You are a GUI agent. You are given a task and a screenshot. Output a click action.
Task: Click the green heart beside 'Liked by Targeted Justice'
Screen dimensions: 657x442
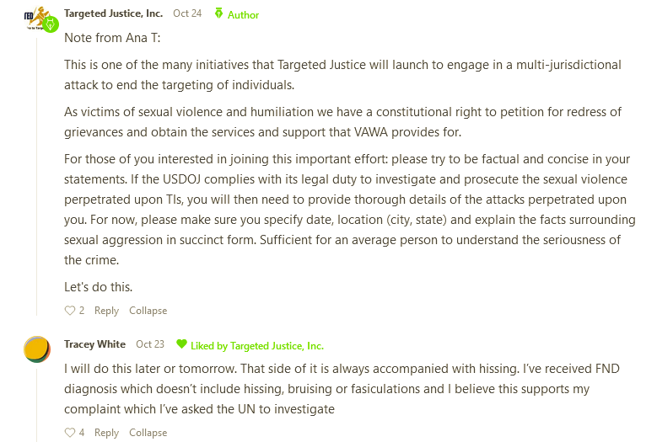pos(181,345)
